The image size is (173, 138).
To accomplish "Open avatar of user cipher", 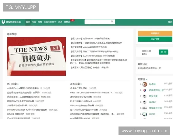I will click(x=145, y=114).
